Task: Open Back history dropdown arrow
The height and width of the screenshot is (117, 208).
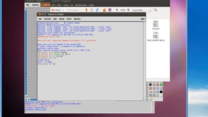Action: pos(63,10)
